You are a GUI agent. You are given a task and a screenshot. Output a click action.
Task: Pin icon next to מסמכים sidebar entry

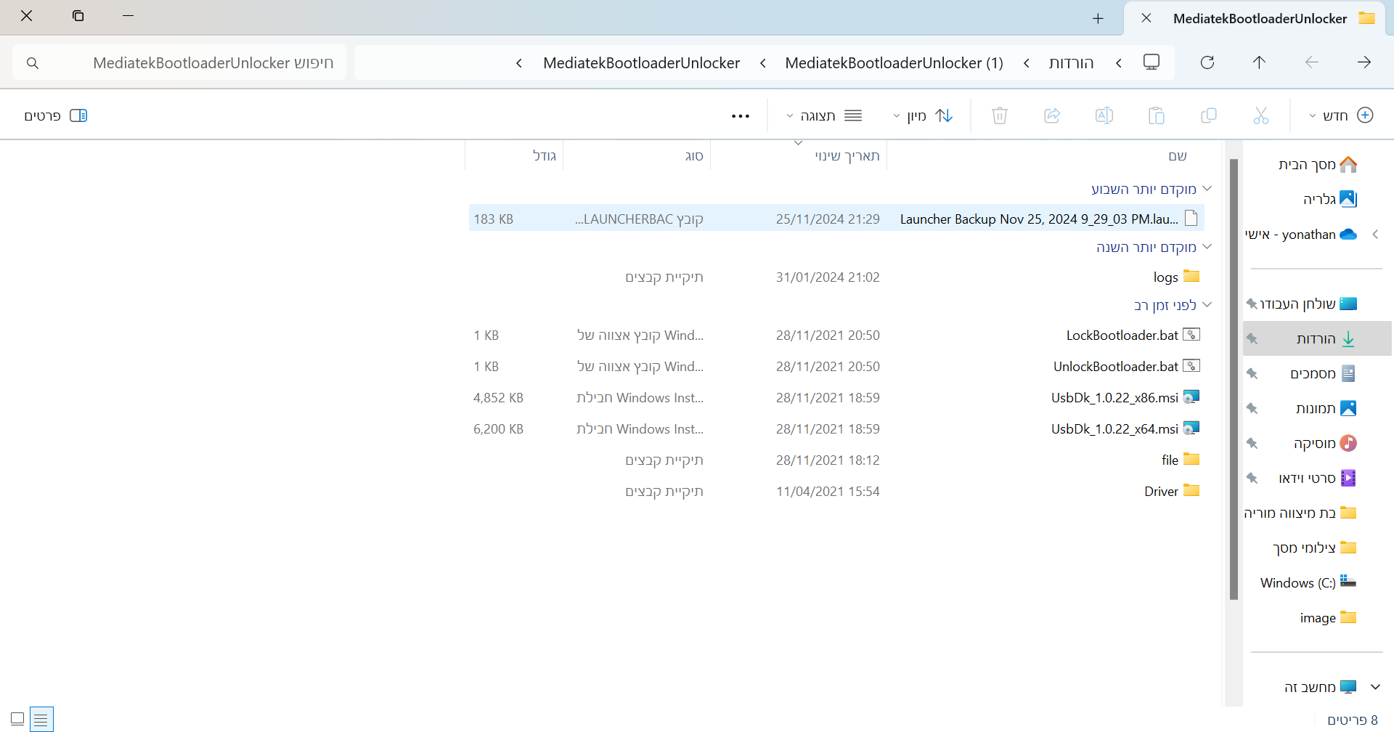point(1252,373)
